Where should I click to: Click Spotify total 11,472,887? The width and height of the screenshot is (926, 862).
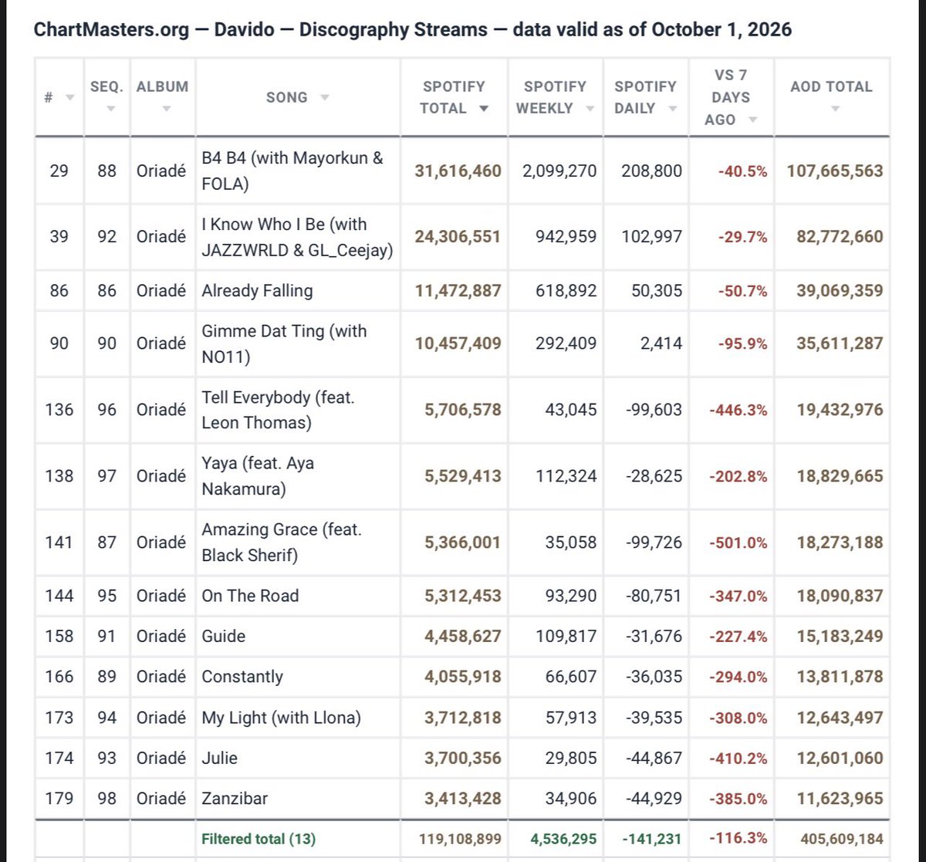458,291
